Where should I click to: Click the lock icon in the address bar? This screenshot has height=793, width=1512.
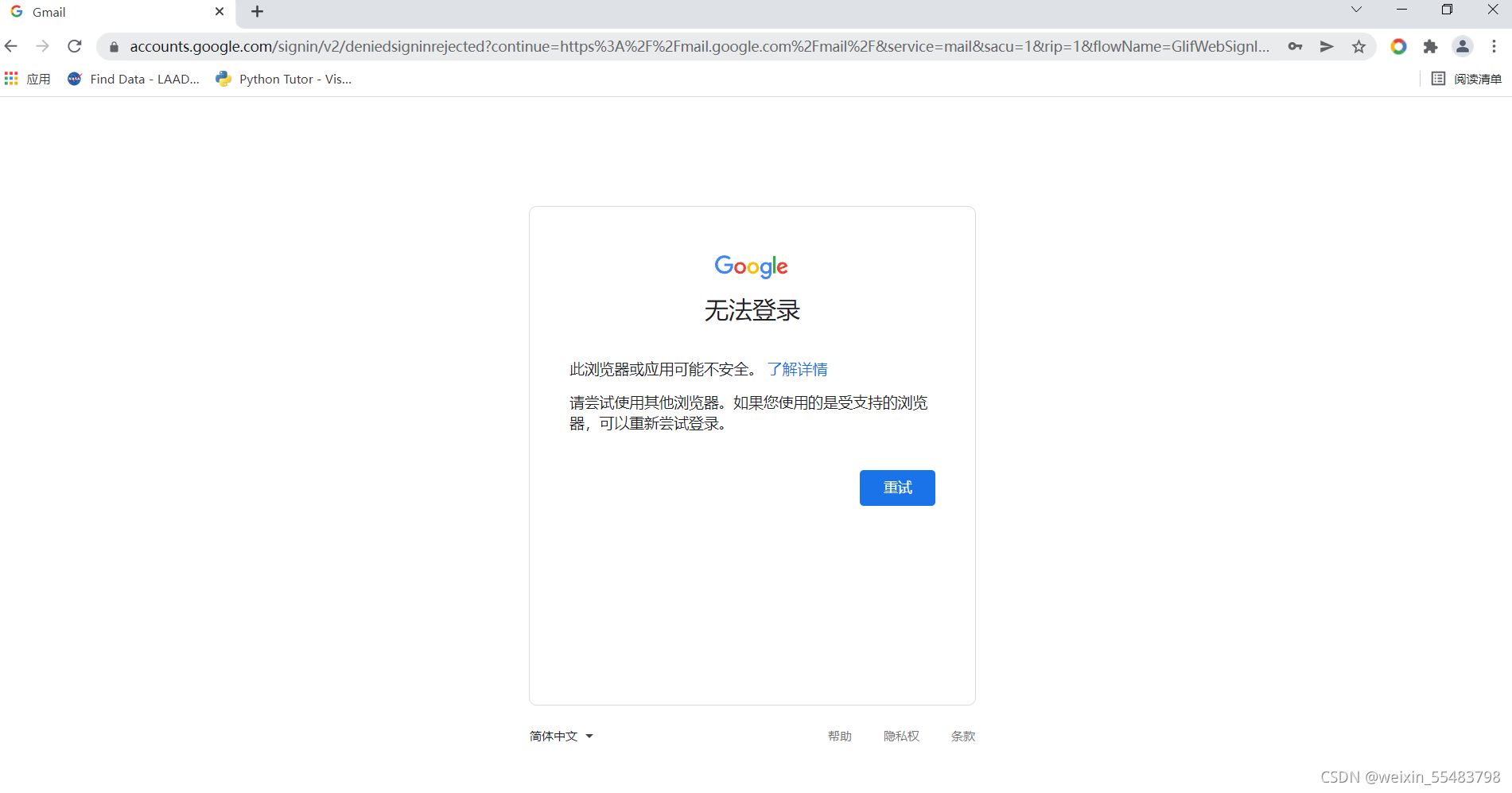114,47
